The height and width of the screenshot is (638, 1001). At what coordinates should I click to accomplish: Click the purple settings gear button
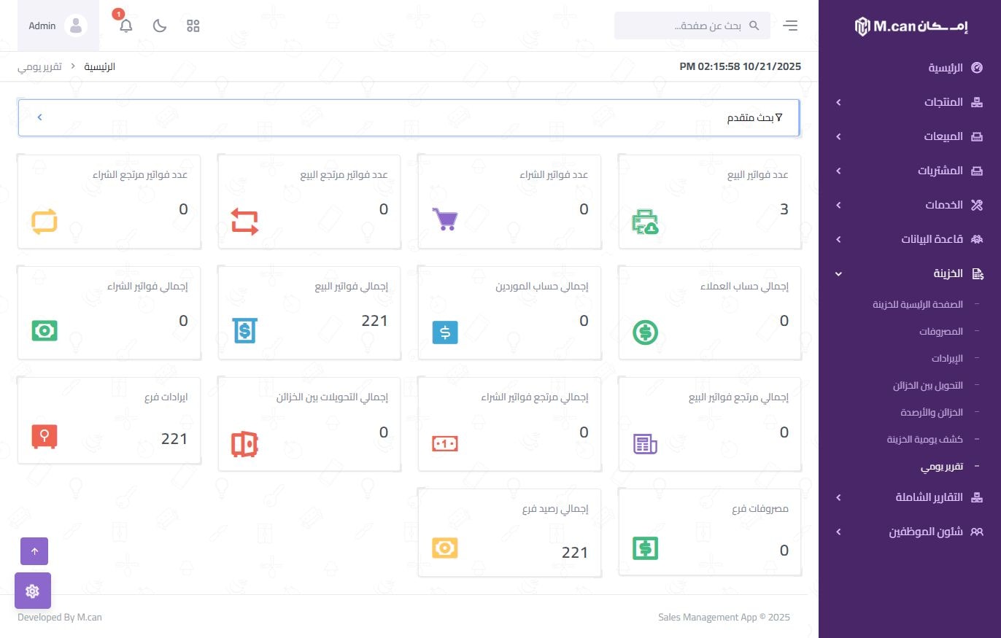(x=33, y=591)
